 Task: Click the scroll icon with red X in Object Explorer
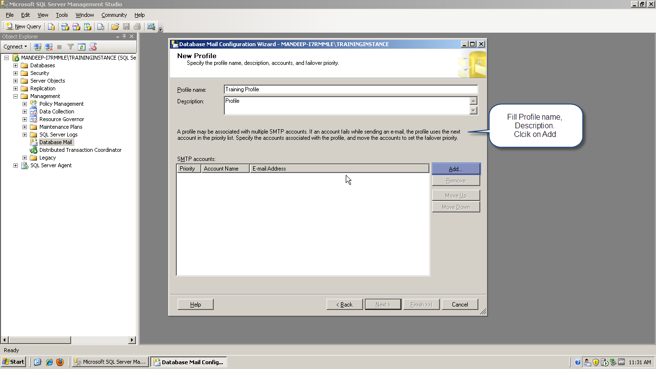(93, 47)
